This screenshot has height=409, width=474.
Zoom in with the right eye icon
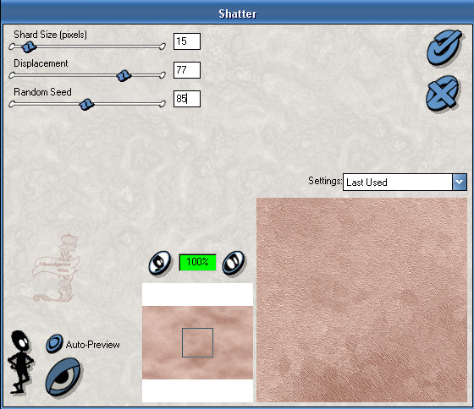coord(234,263)
